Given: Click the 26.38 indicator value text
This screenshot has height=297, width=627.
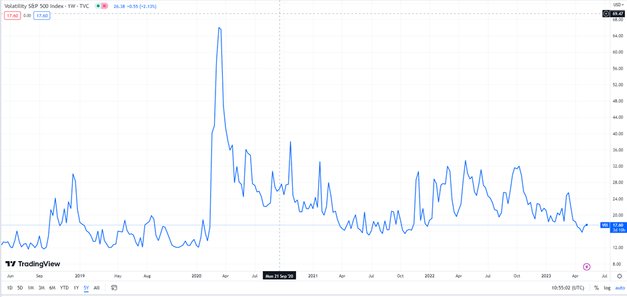Looking at the screenshot, I should click(x=118, y=7).
